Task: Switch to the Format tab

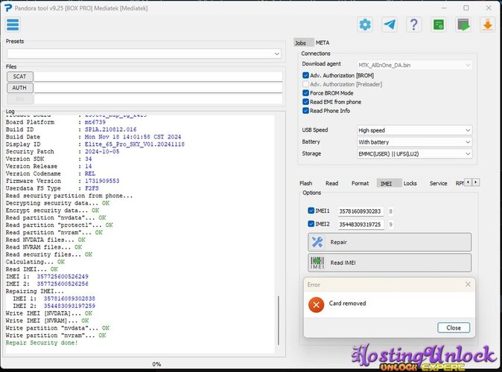Action: [360, 183]
